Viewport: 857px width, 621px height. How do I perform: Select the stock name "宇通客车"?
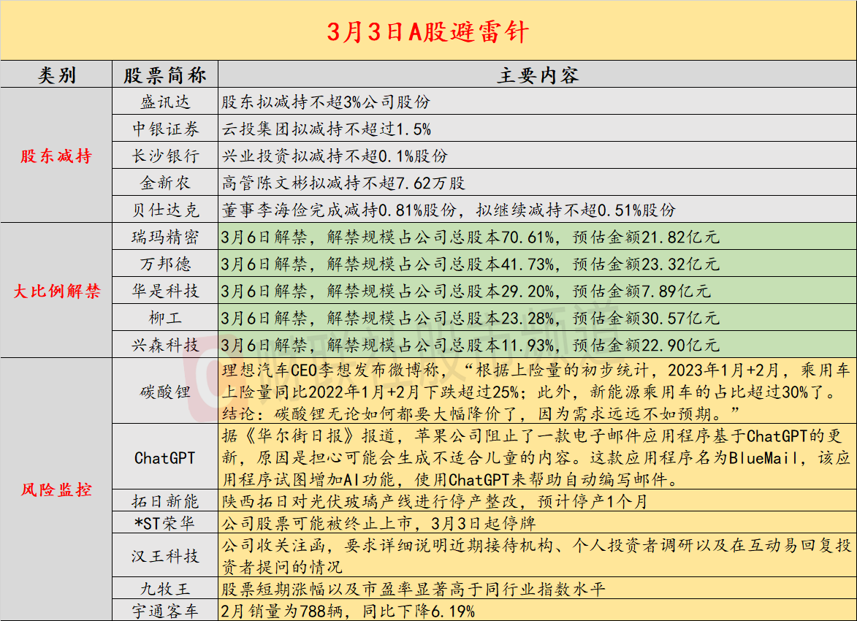(x=165, y=611)
